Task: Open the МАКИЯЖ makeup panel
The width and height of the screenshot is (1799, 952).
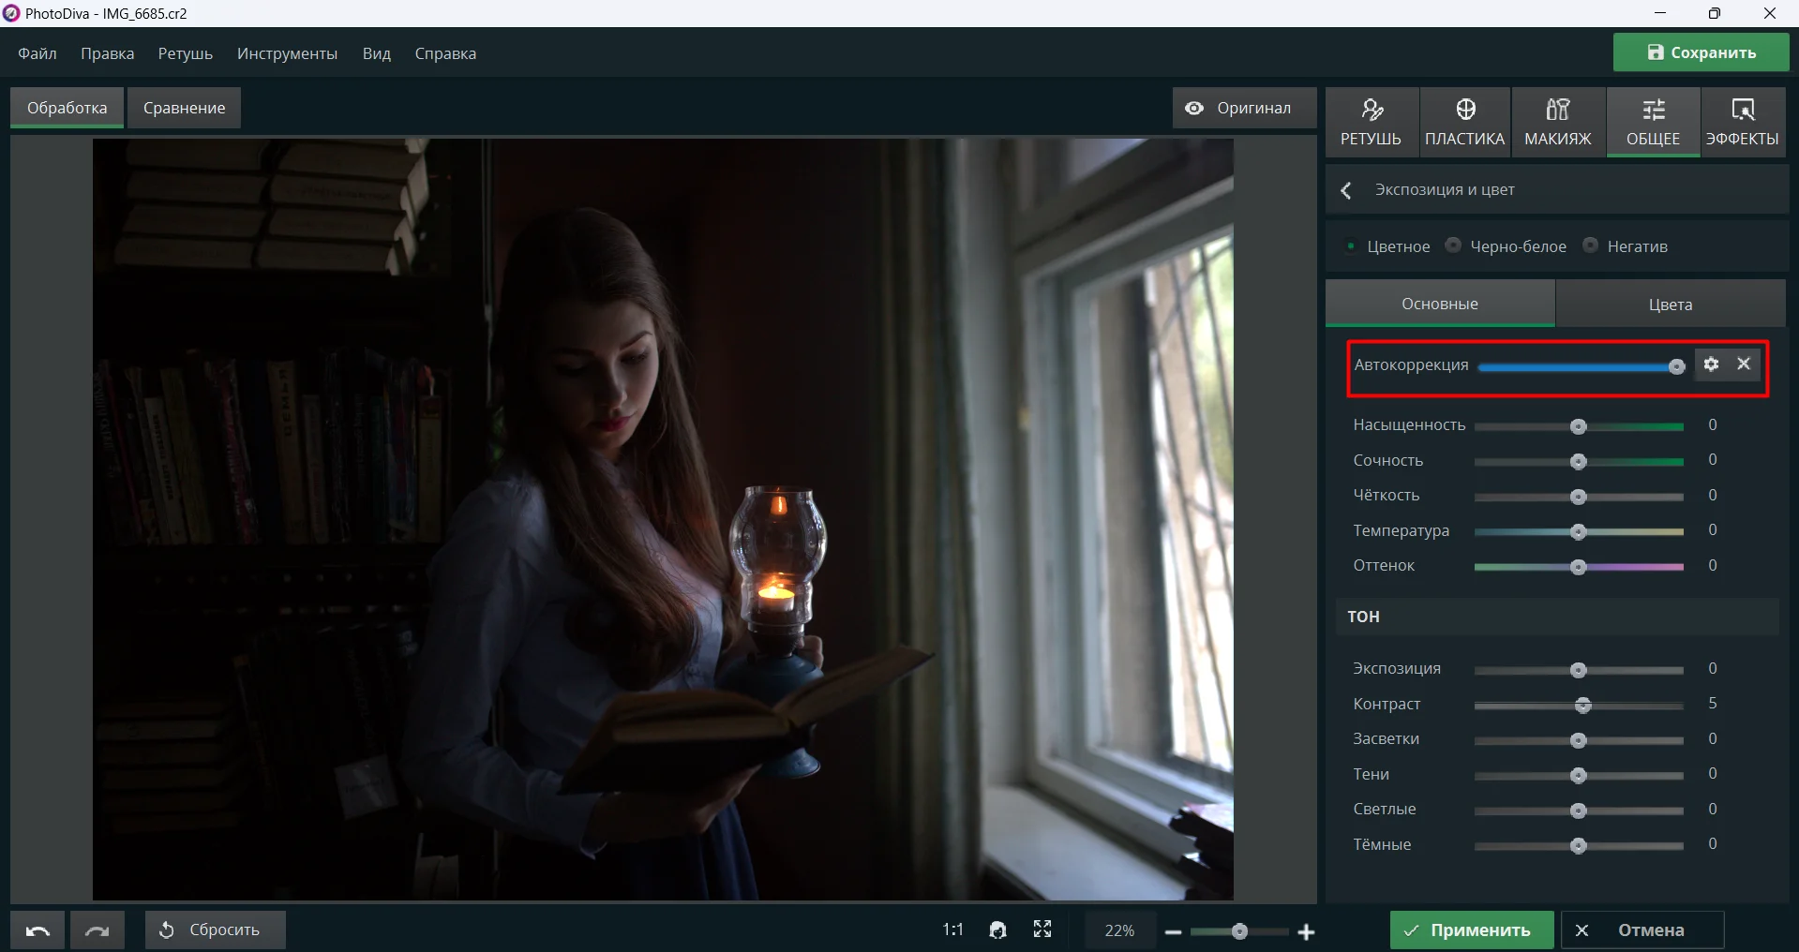Action: point(1558,122)
